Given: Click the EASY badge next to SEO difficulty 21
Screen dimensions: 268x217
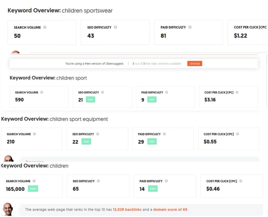Looking at the screenshot, I should (x=91, y=100).
